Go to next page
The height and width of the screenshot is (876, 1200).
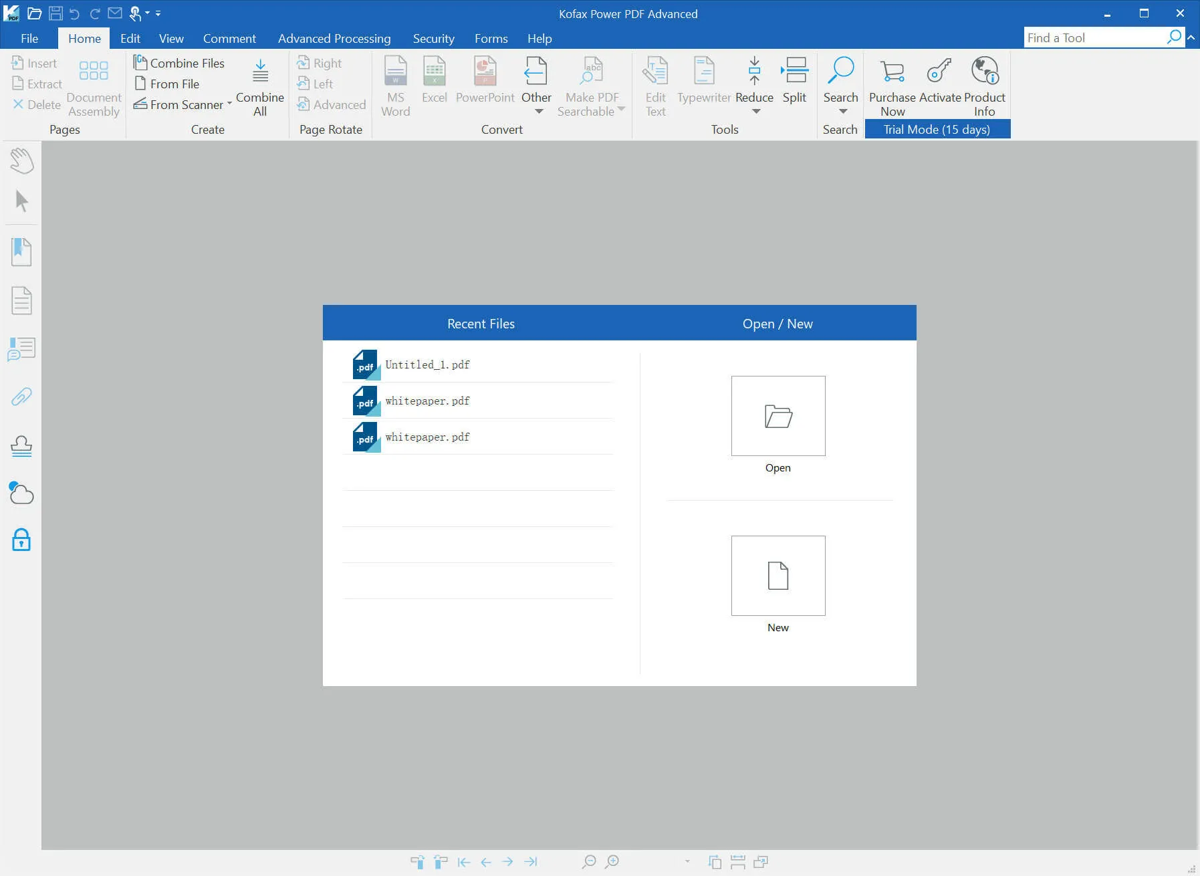(x=508, y=862)
